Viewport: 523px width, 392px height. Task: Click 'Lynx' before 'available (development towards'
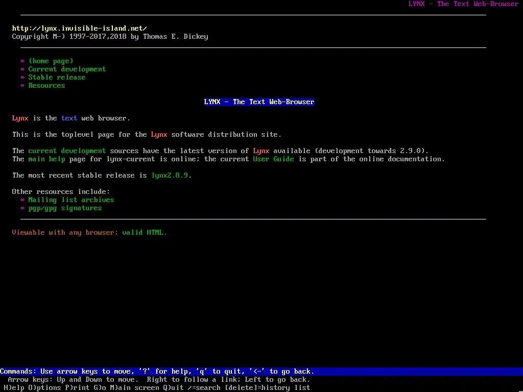(261, 151)
